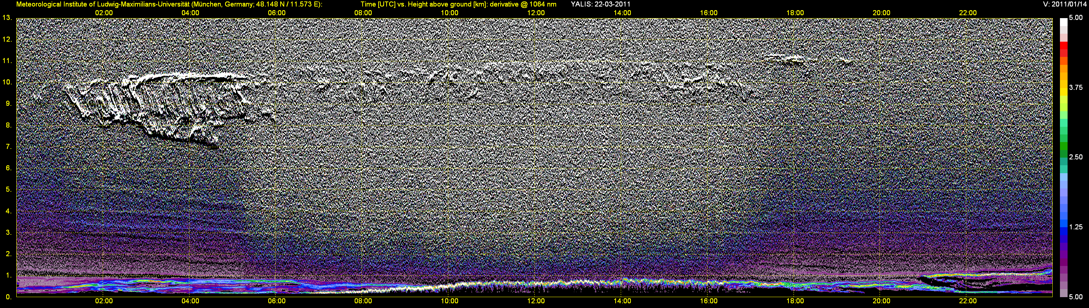Click 22:00 on the lower time axis

[968, 301]
